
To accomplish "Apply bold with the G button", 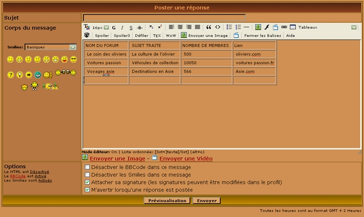I will [114, 28].
